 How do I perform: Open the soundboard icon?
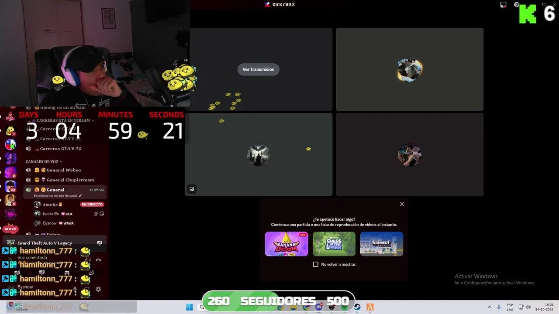coord(92,273)
